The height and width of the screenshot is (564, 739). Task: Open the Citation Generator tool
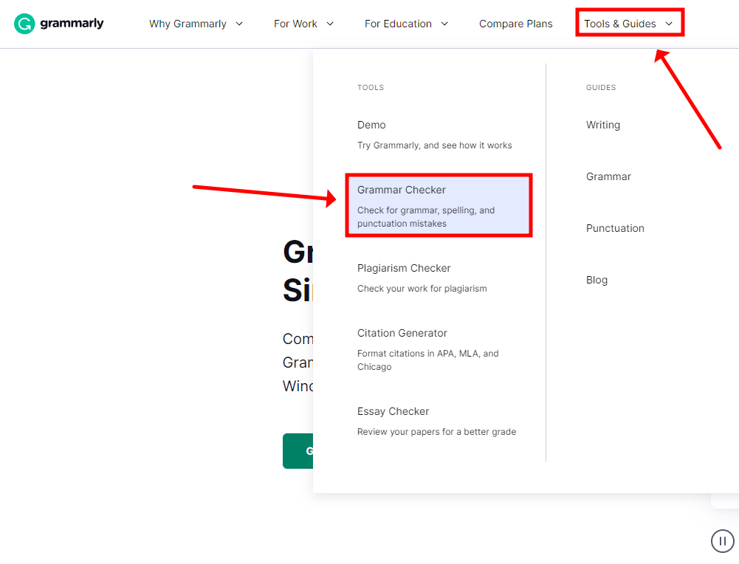[402, 333]
